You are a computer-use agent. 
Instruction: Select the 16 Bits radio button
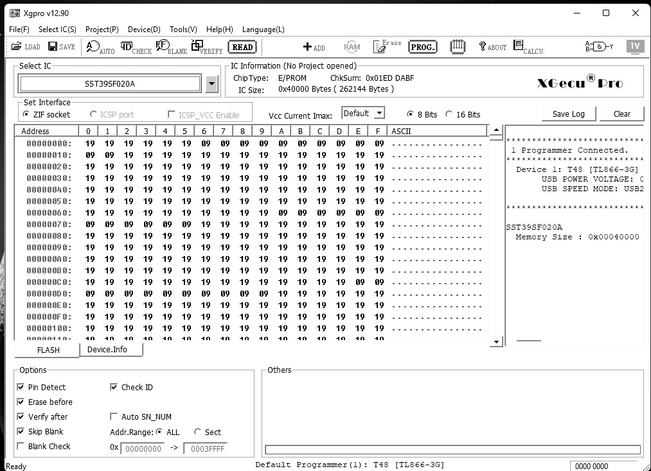point(449,114)
